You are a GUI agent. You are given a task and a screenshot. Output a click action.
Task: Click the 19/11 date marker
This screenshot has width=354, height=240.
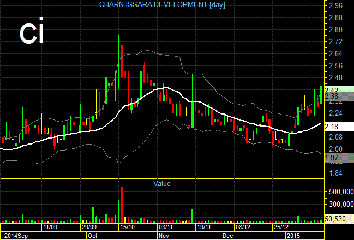point(204,227)
